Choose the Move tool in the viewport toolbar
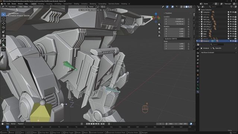Screen dimensions: 238x134 (x=3, y=23)
